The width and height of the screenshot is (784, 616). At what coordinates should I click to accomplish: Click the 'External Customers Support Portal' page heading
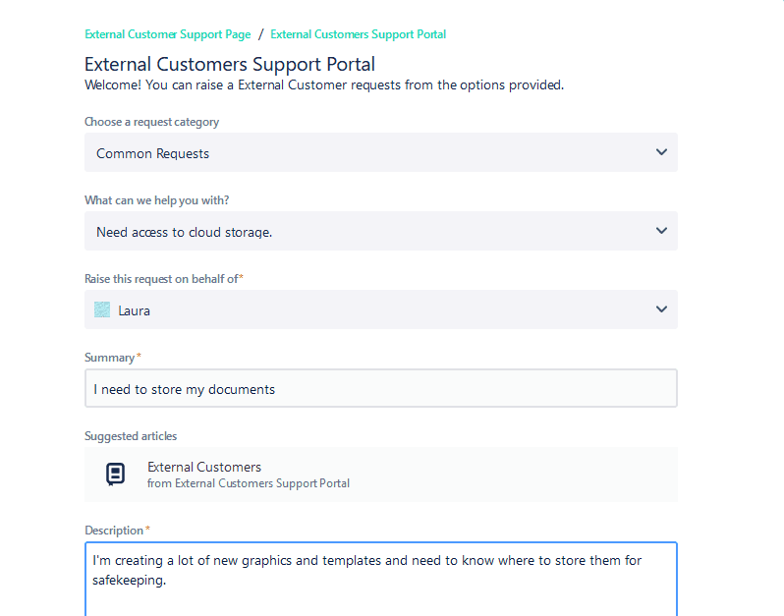click(230, 65)
